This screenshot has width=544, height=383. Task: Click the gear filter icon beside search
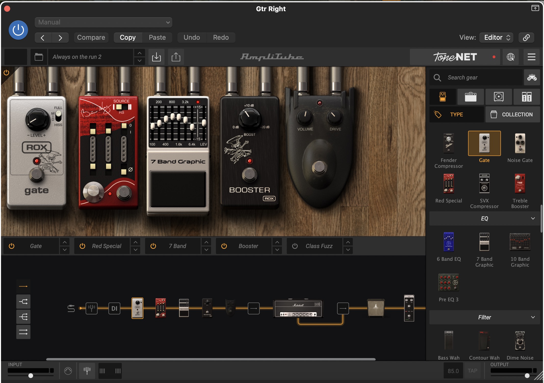click(532, 77)
